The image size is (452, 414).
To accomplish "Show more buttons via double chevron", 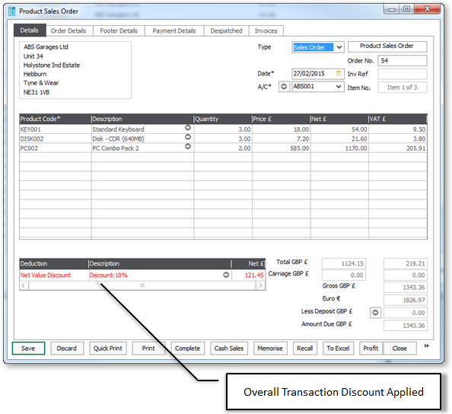I will pyautogui.click(x=427, y=346).
